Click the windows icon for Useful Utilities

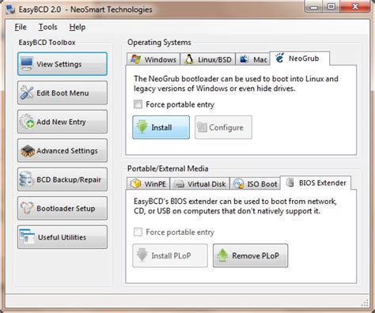click(x=27, y=236)
